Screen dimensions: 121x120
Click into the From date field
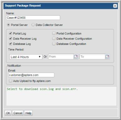coord(61,57)
